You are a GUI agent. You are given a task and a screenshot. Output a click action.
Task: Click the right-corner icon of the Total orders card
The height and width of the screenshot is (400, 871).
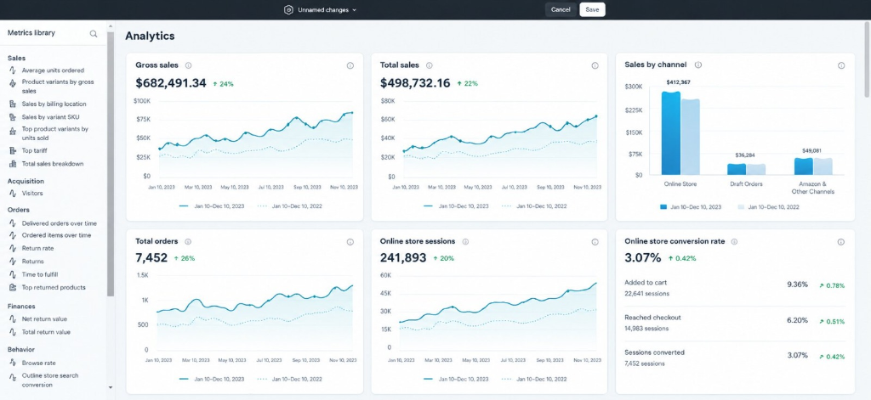(x=350, y=242)
